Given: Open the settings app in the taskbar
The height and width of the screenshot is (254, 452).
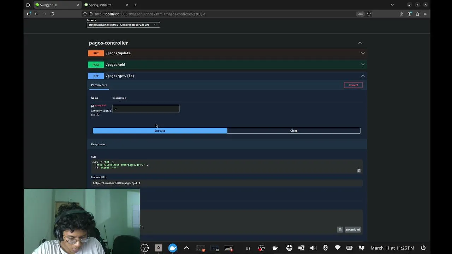Looking at the screenshot, I should click(x=159, y=248).
